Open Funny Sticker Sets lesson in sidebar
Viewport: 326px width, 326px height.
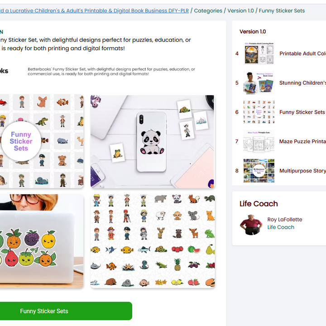point(302,112)
